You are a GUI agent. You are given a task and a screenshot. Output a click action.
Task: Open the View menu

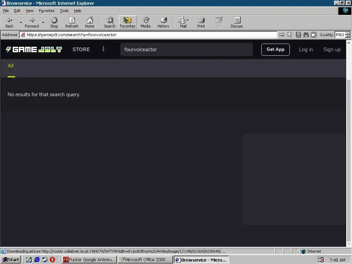[x=30, y=11]
